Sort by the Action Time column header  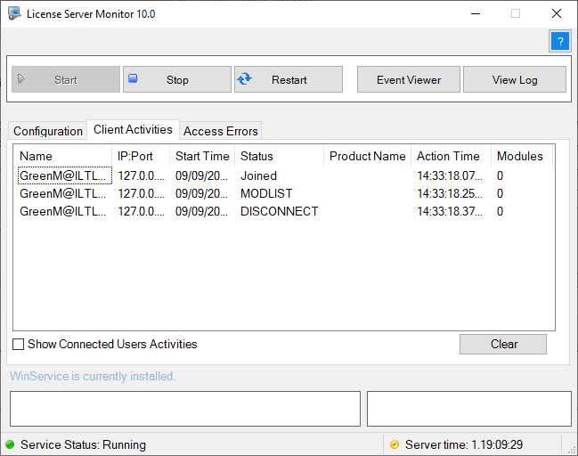(x=451, y=156)
